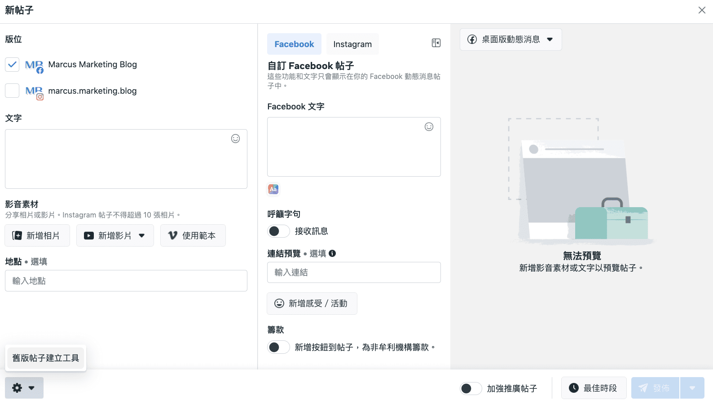The image size is (713, 404).
Task: Click the add feeling / activity button
Action: (312, 304)
